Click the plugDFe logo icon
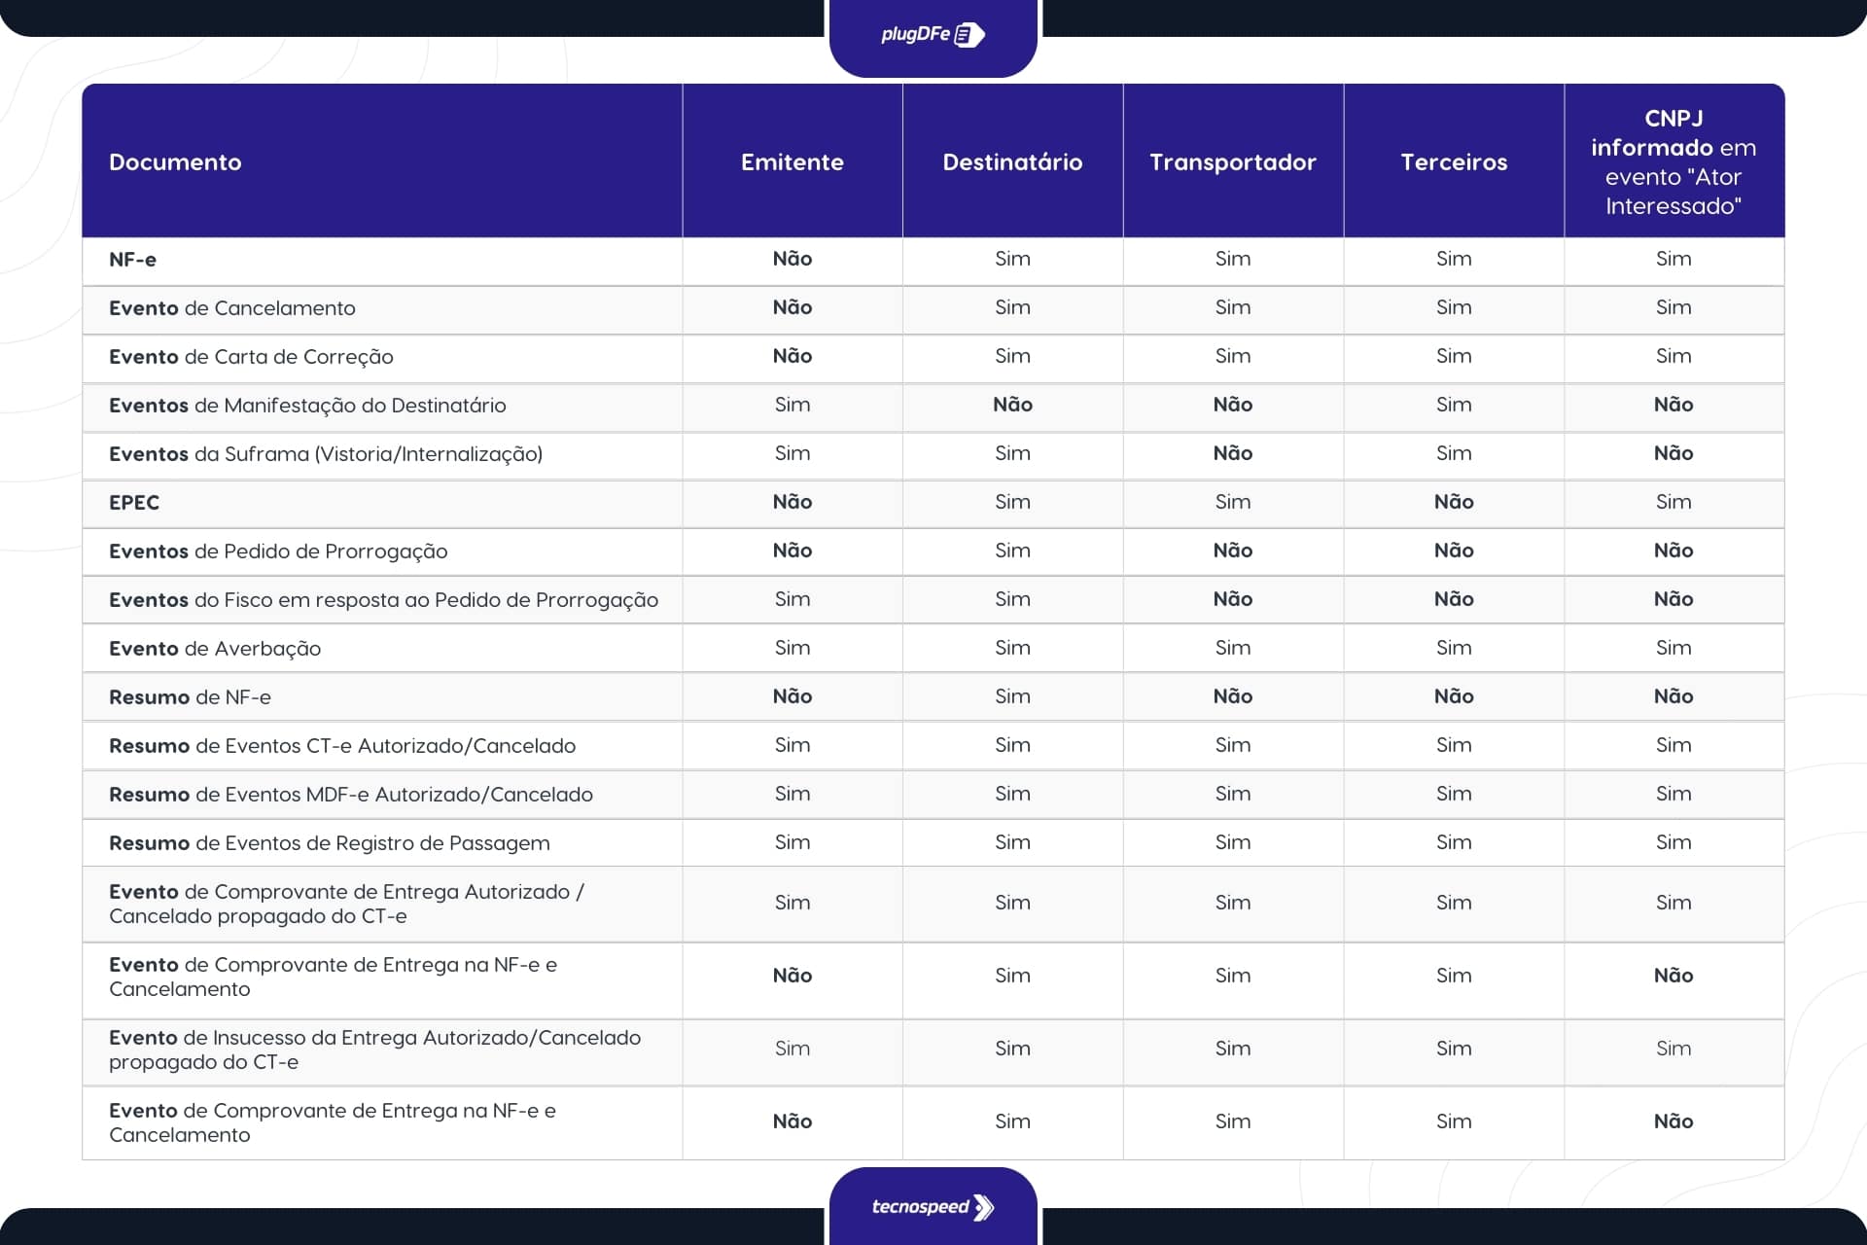Viewport: 1867px width, 1245px height. coord(969,35)
